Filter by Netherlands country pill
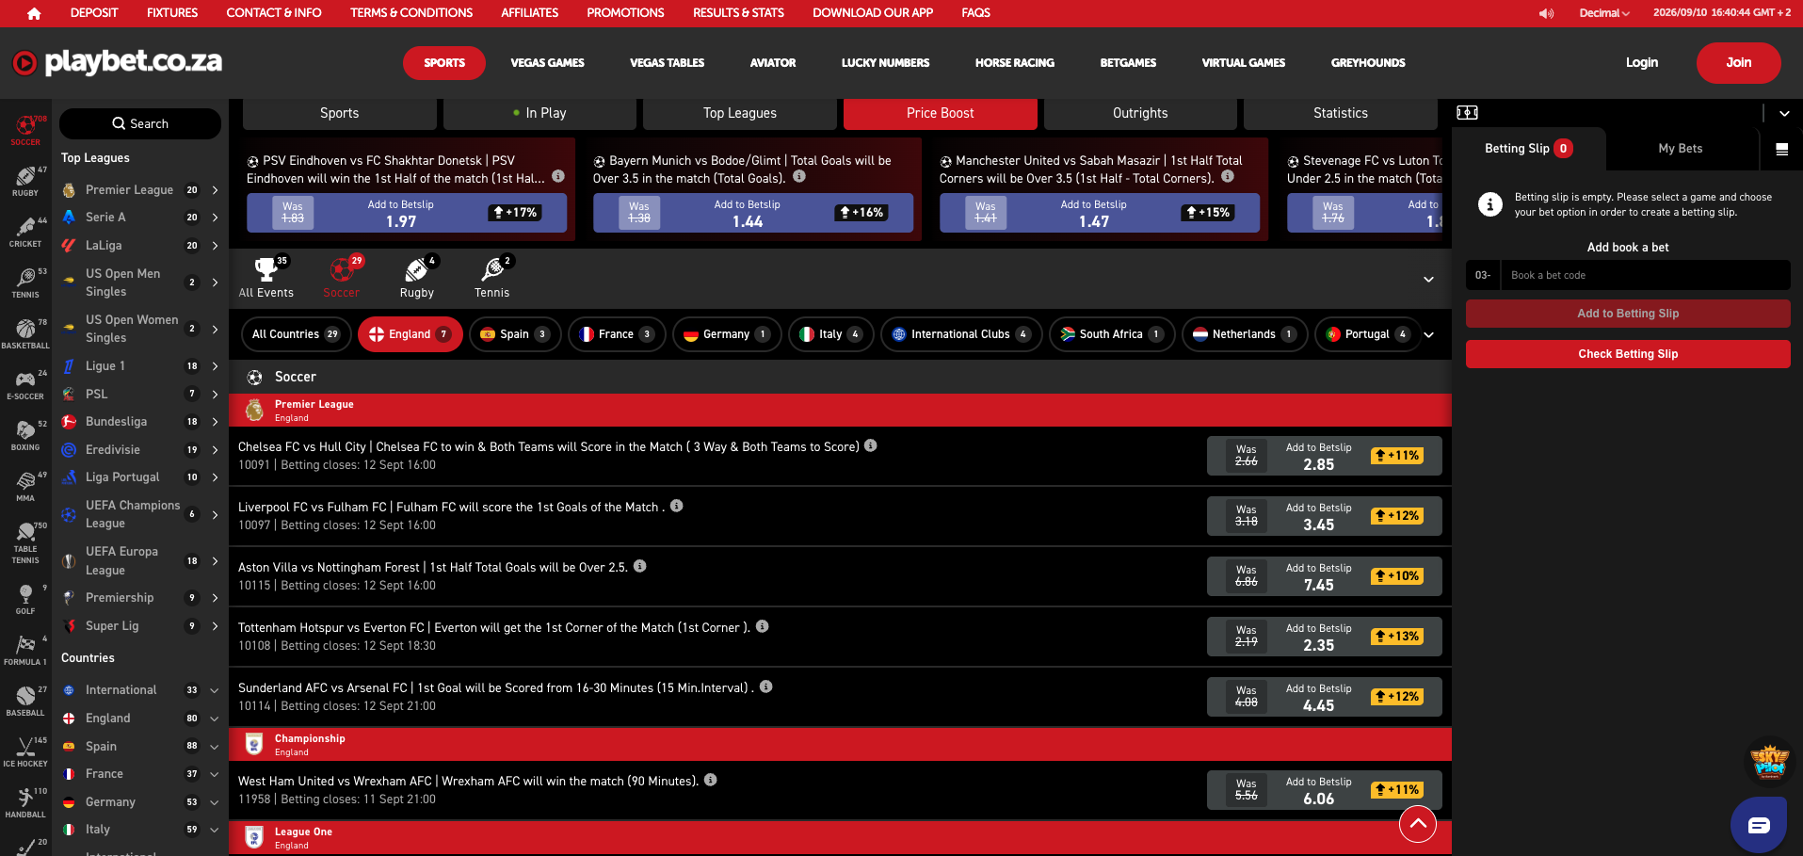 click(1245, 334)
